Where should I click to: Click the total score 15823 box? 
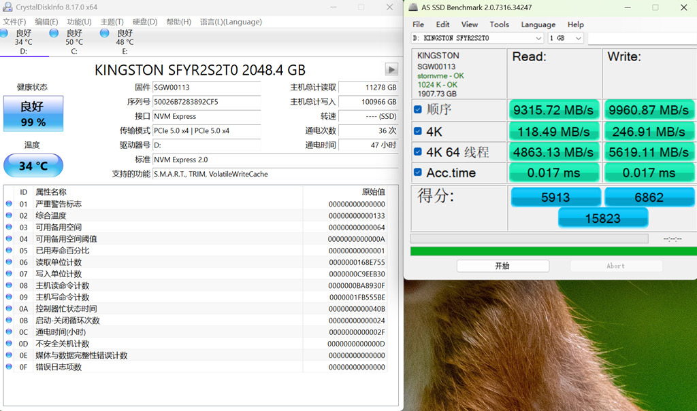[x=603, y=218]
